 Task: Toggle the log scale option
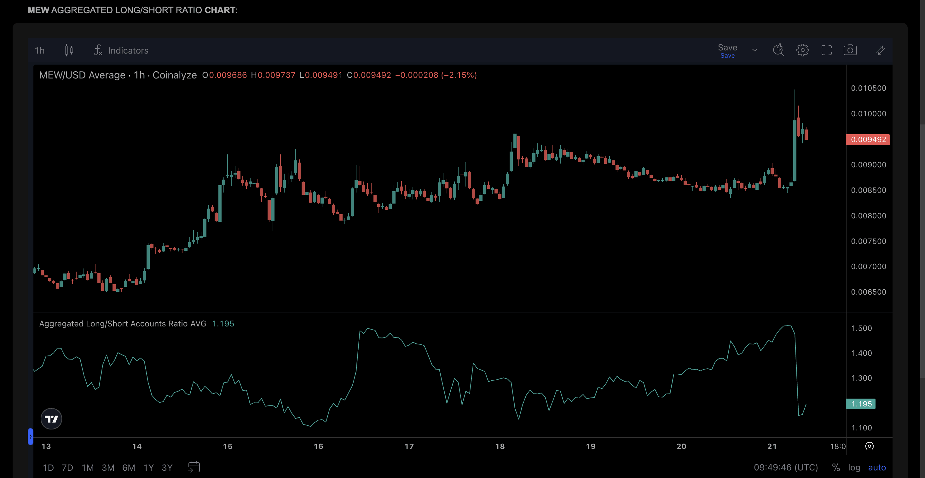pyautogui.click(x=854, y=467)
